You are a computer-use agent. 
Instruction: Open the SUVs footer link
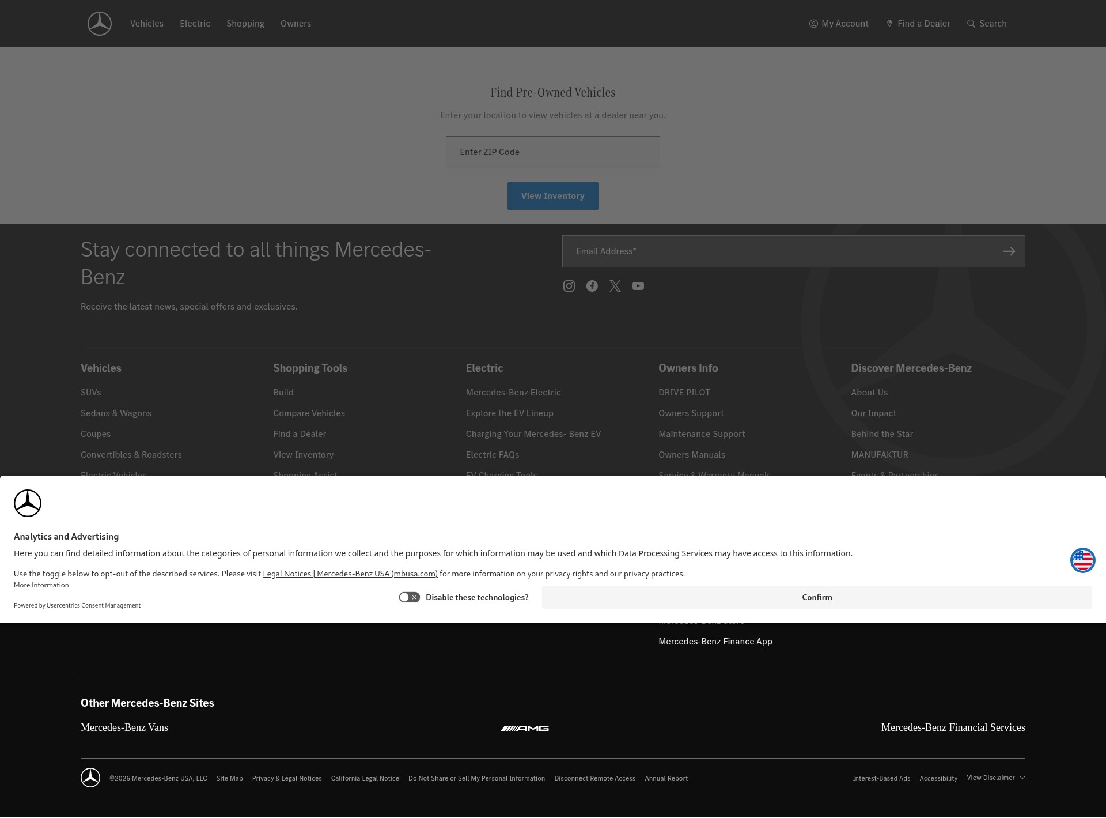click(91, 393)
